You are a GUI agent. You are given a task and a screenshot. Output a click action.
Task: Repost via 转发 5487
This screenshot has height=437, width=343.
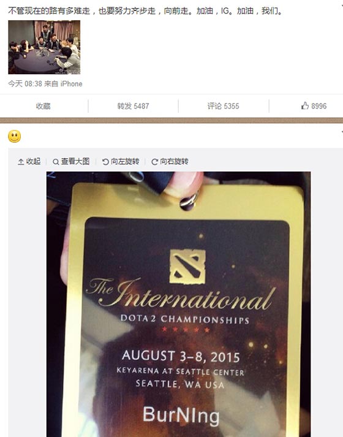point(133,106)
